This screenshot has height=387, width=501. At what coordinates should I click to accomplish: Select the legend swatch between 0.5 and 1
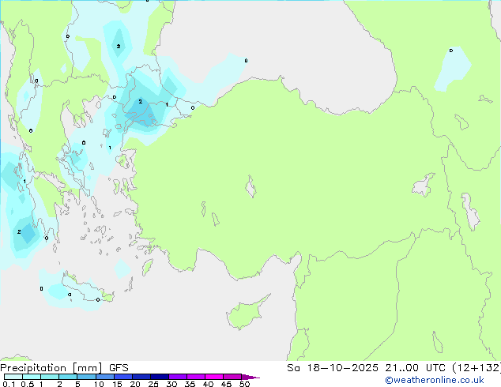(x=32, y=377)
